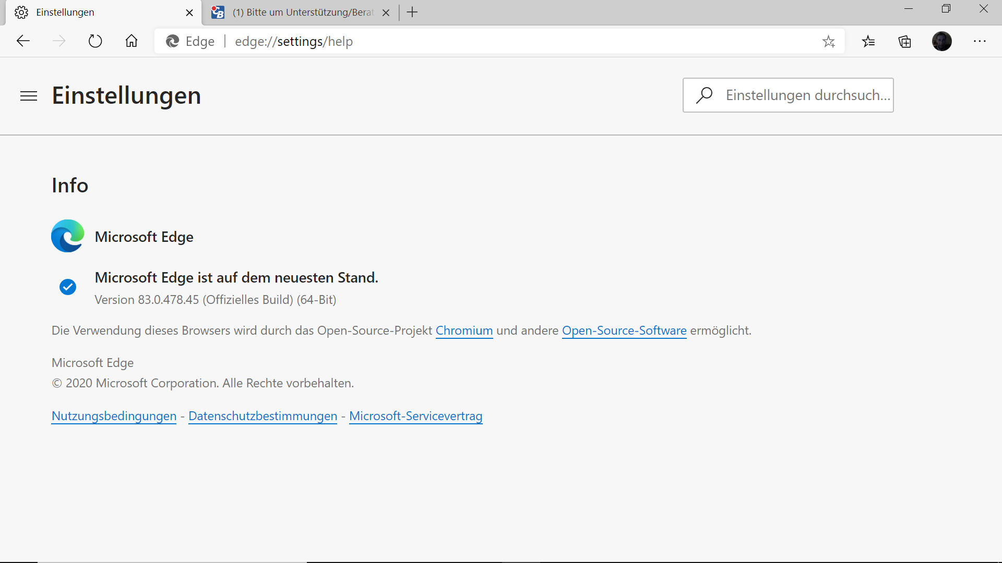Open the Chromium link
The image size is (1002, 563).
click(464, 331)
